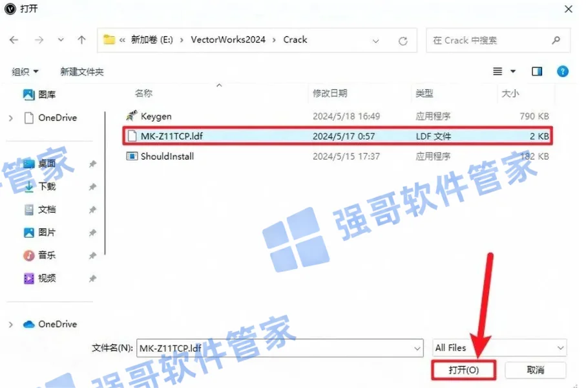Open 视频 in quick access
Image resolution: width=586 pixels, height=388 pixels.
[39, 278]
